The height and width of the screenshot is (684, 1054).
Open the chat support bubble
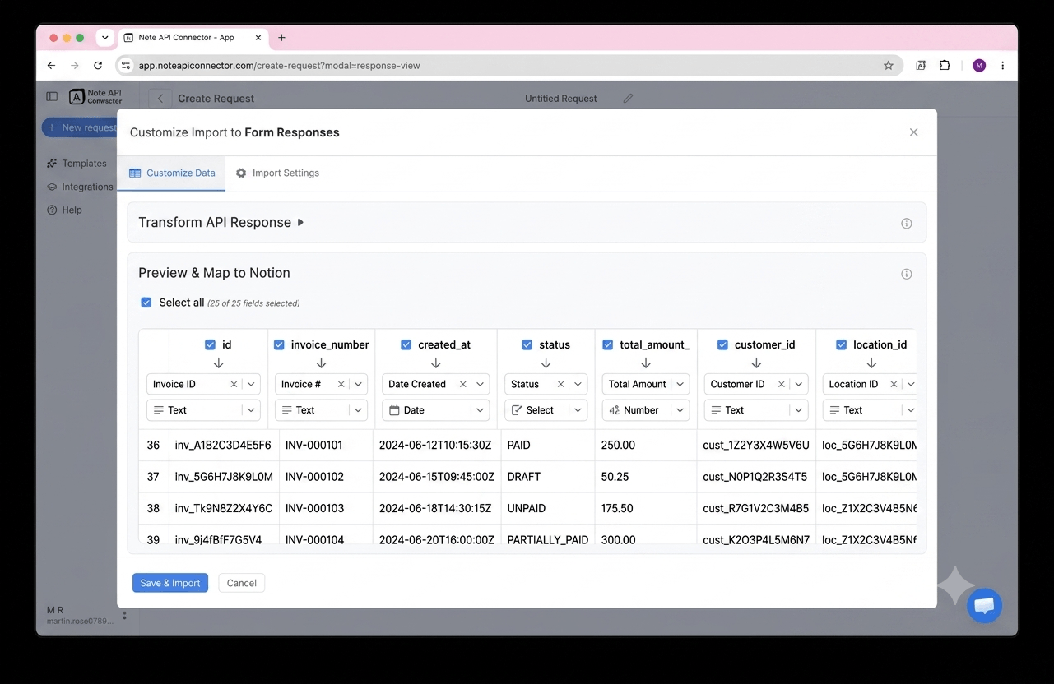[984, 606]
